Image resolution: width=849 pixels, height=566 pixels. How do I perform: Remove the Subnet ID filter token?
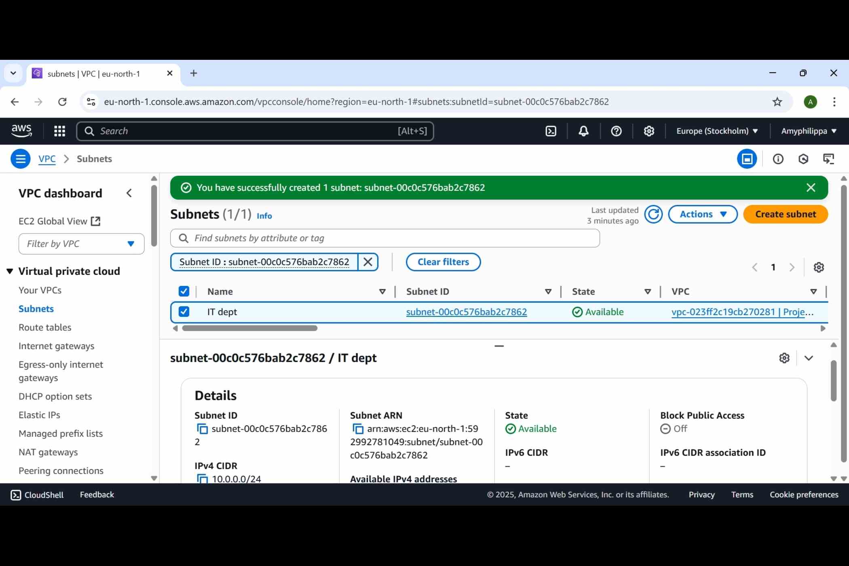point(368,262)
